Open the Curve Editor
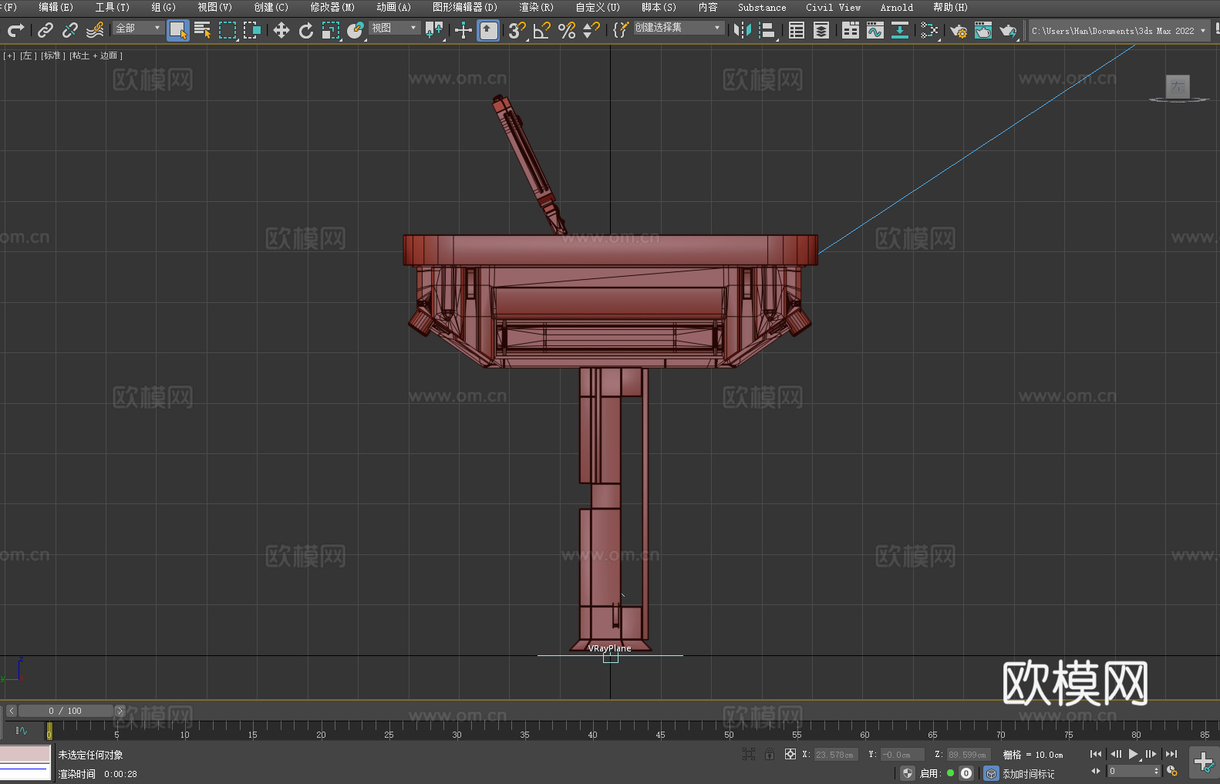Screen dimensions: 1220x784 pyautogui.click(x=875, y=30)
